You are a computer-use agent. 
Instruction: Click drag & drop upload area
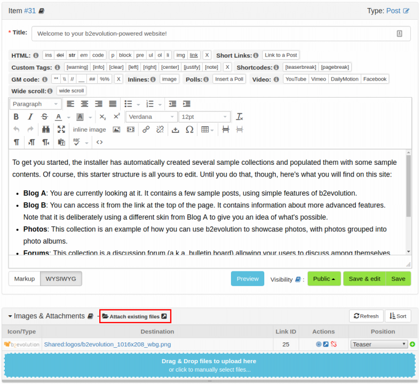[210, 365]
